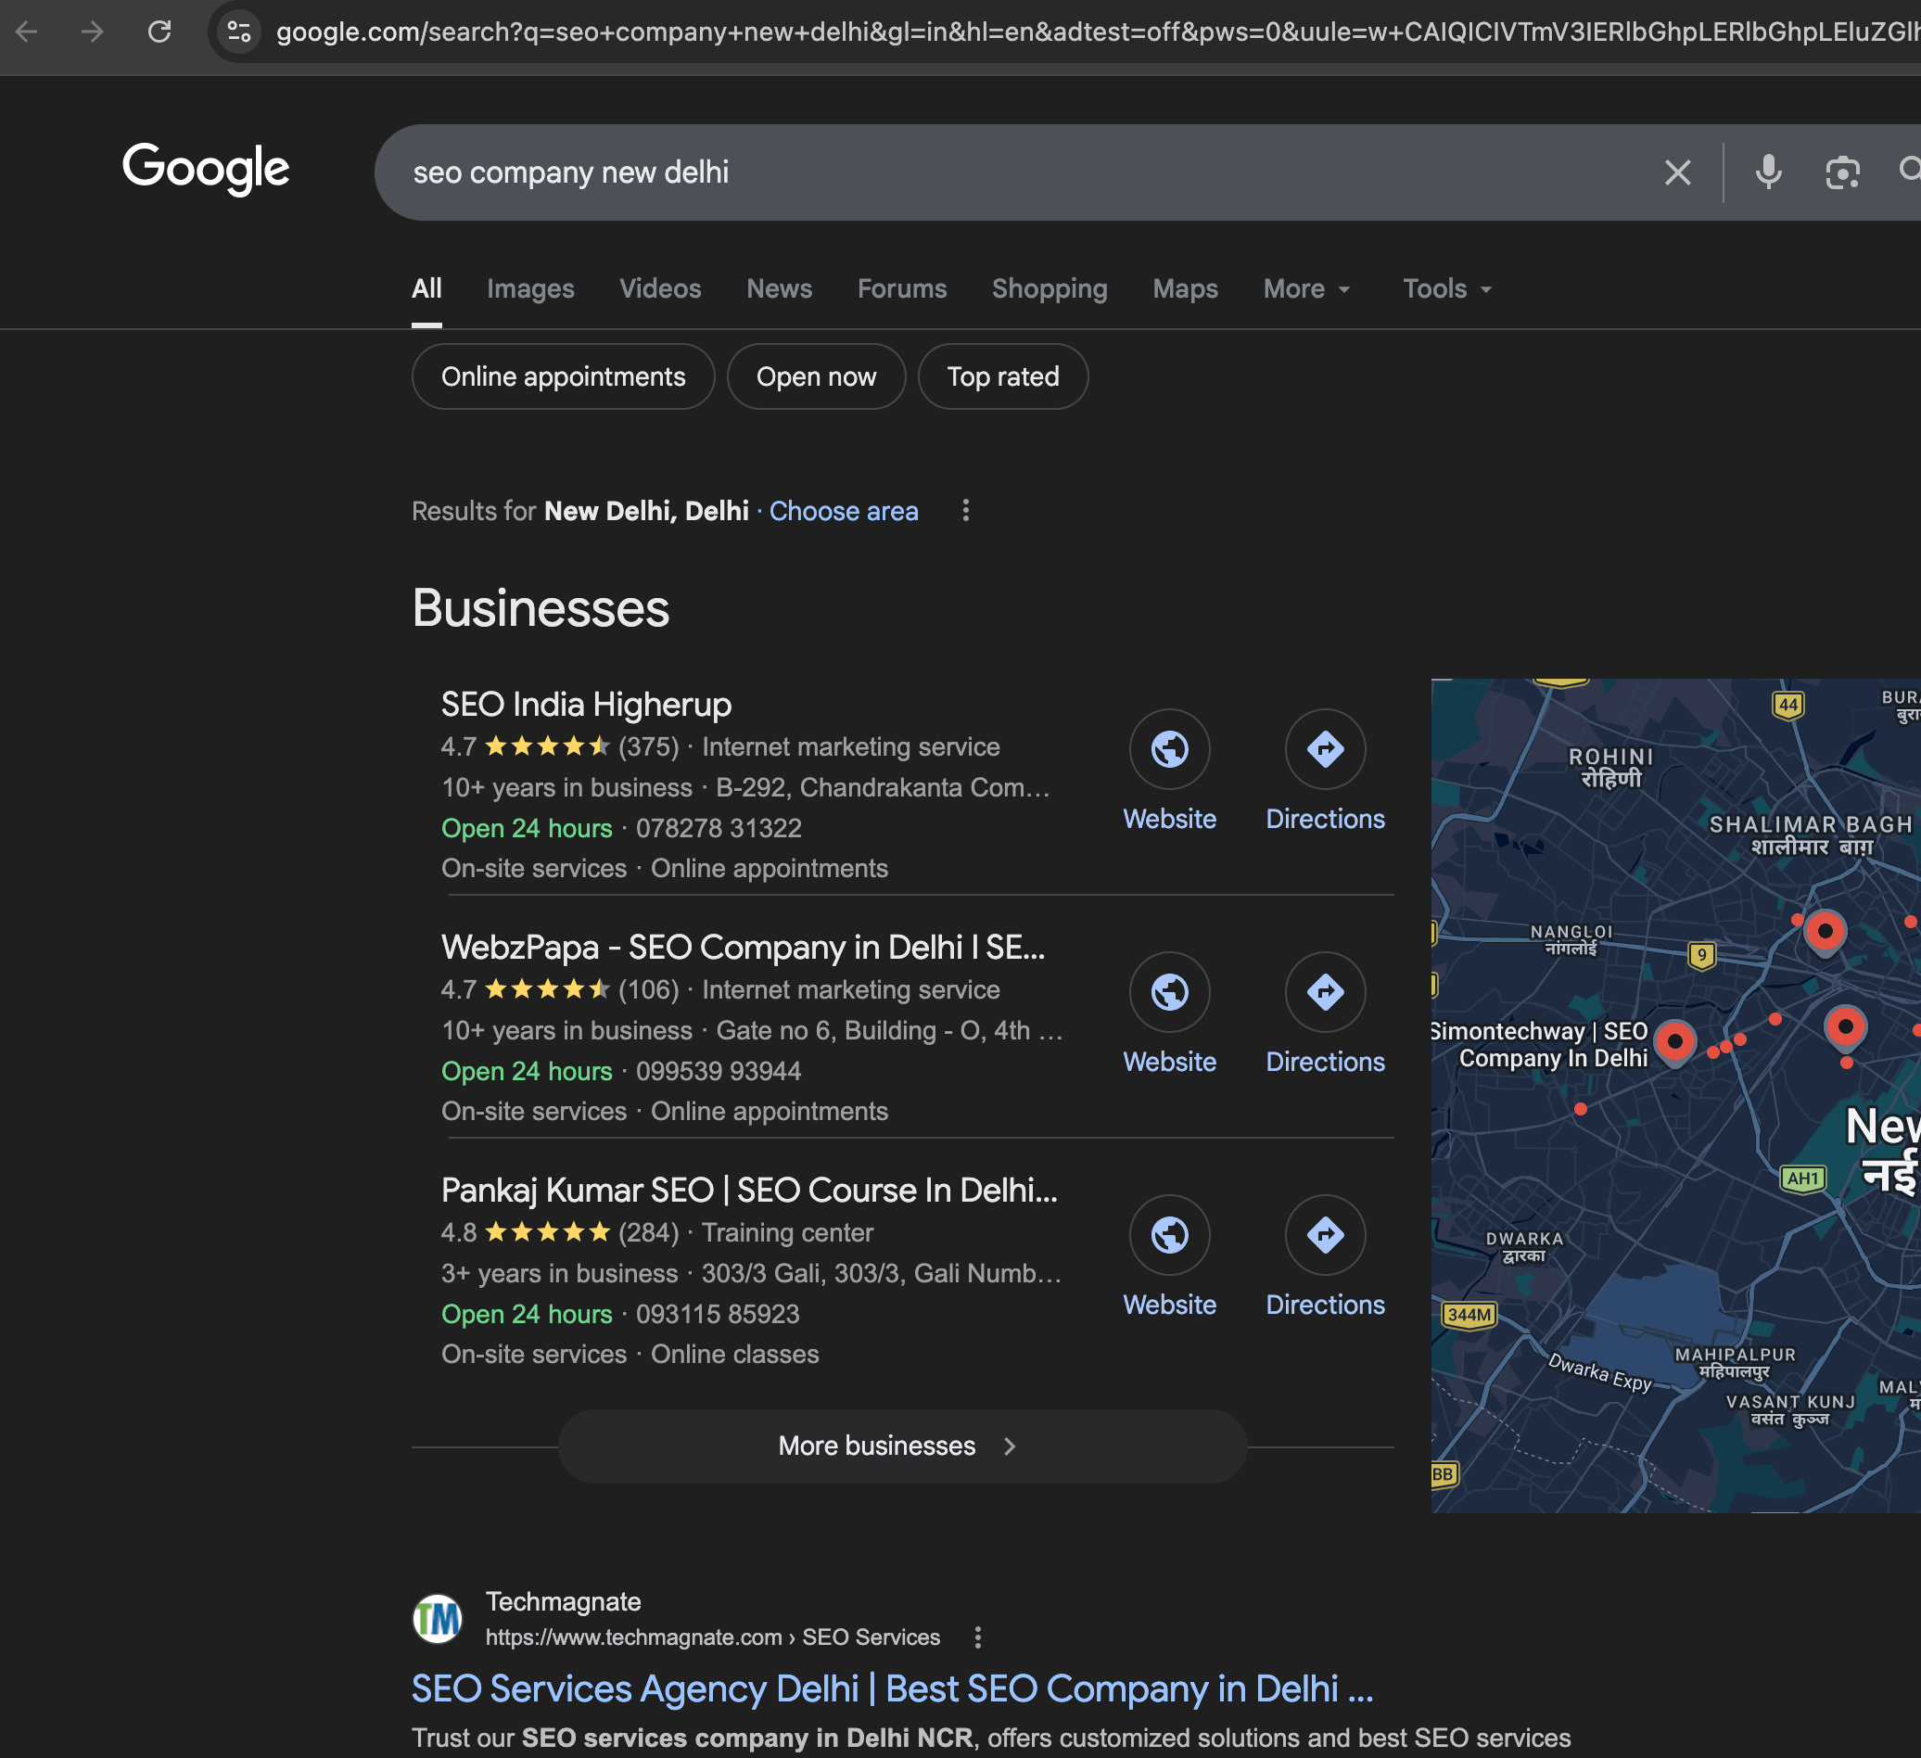Switch to the Images tab
The image size is (1921, 1758).
(x=529, y=288)
